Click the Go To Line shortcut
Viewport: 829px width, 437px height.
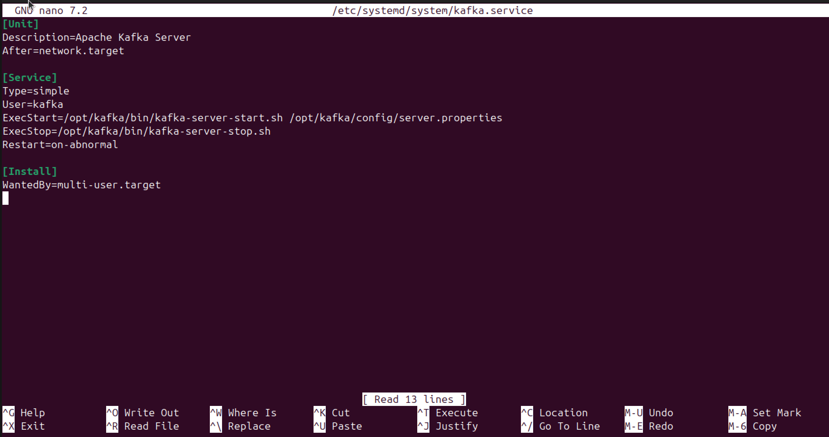(x=560, y=426)
